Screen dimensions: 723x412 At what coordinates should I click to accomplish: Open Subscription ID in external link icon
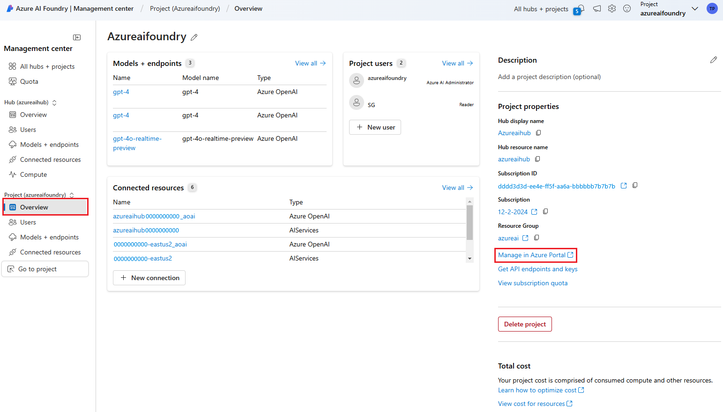(624, 186)
